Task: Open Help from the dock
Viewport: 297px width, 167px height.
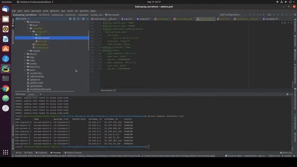Action: tap(6, 59)
